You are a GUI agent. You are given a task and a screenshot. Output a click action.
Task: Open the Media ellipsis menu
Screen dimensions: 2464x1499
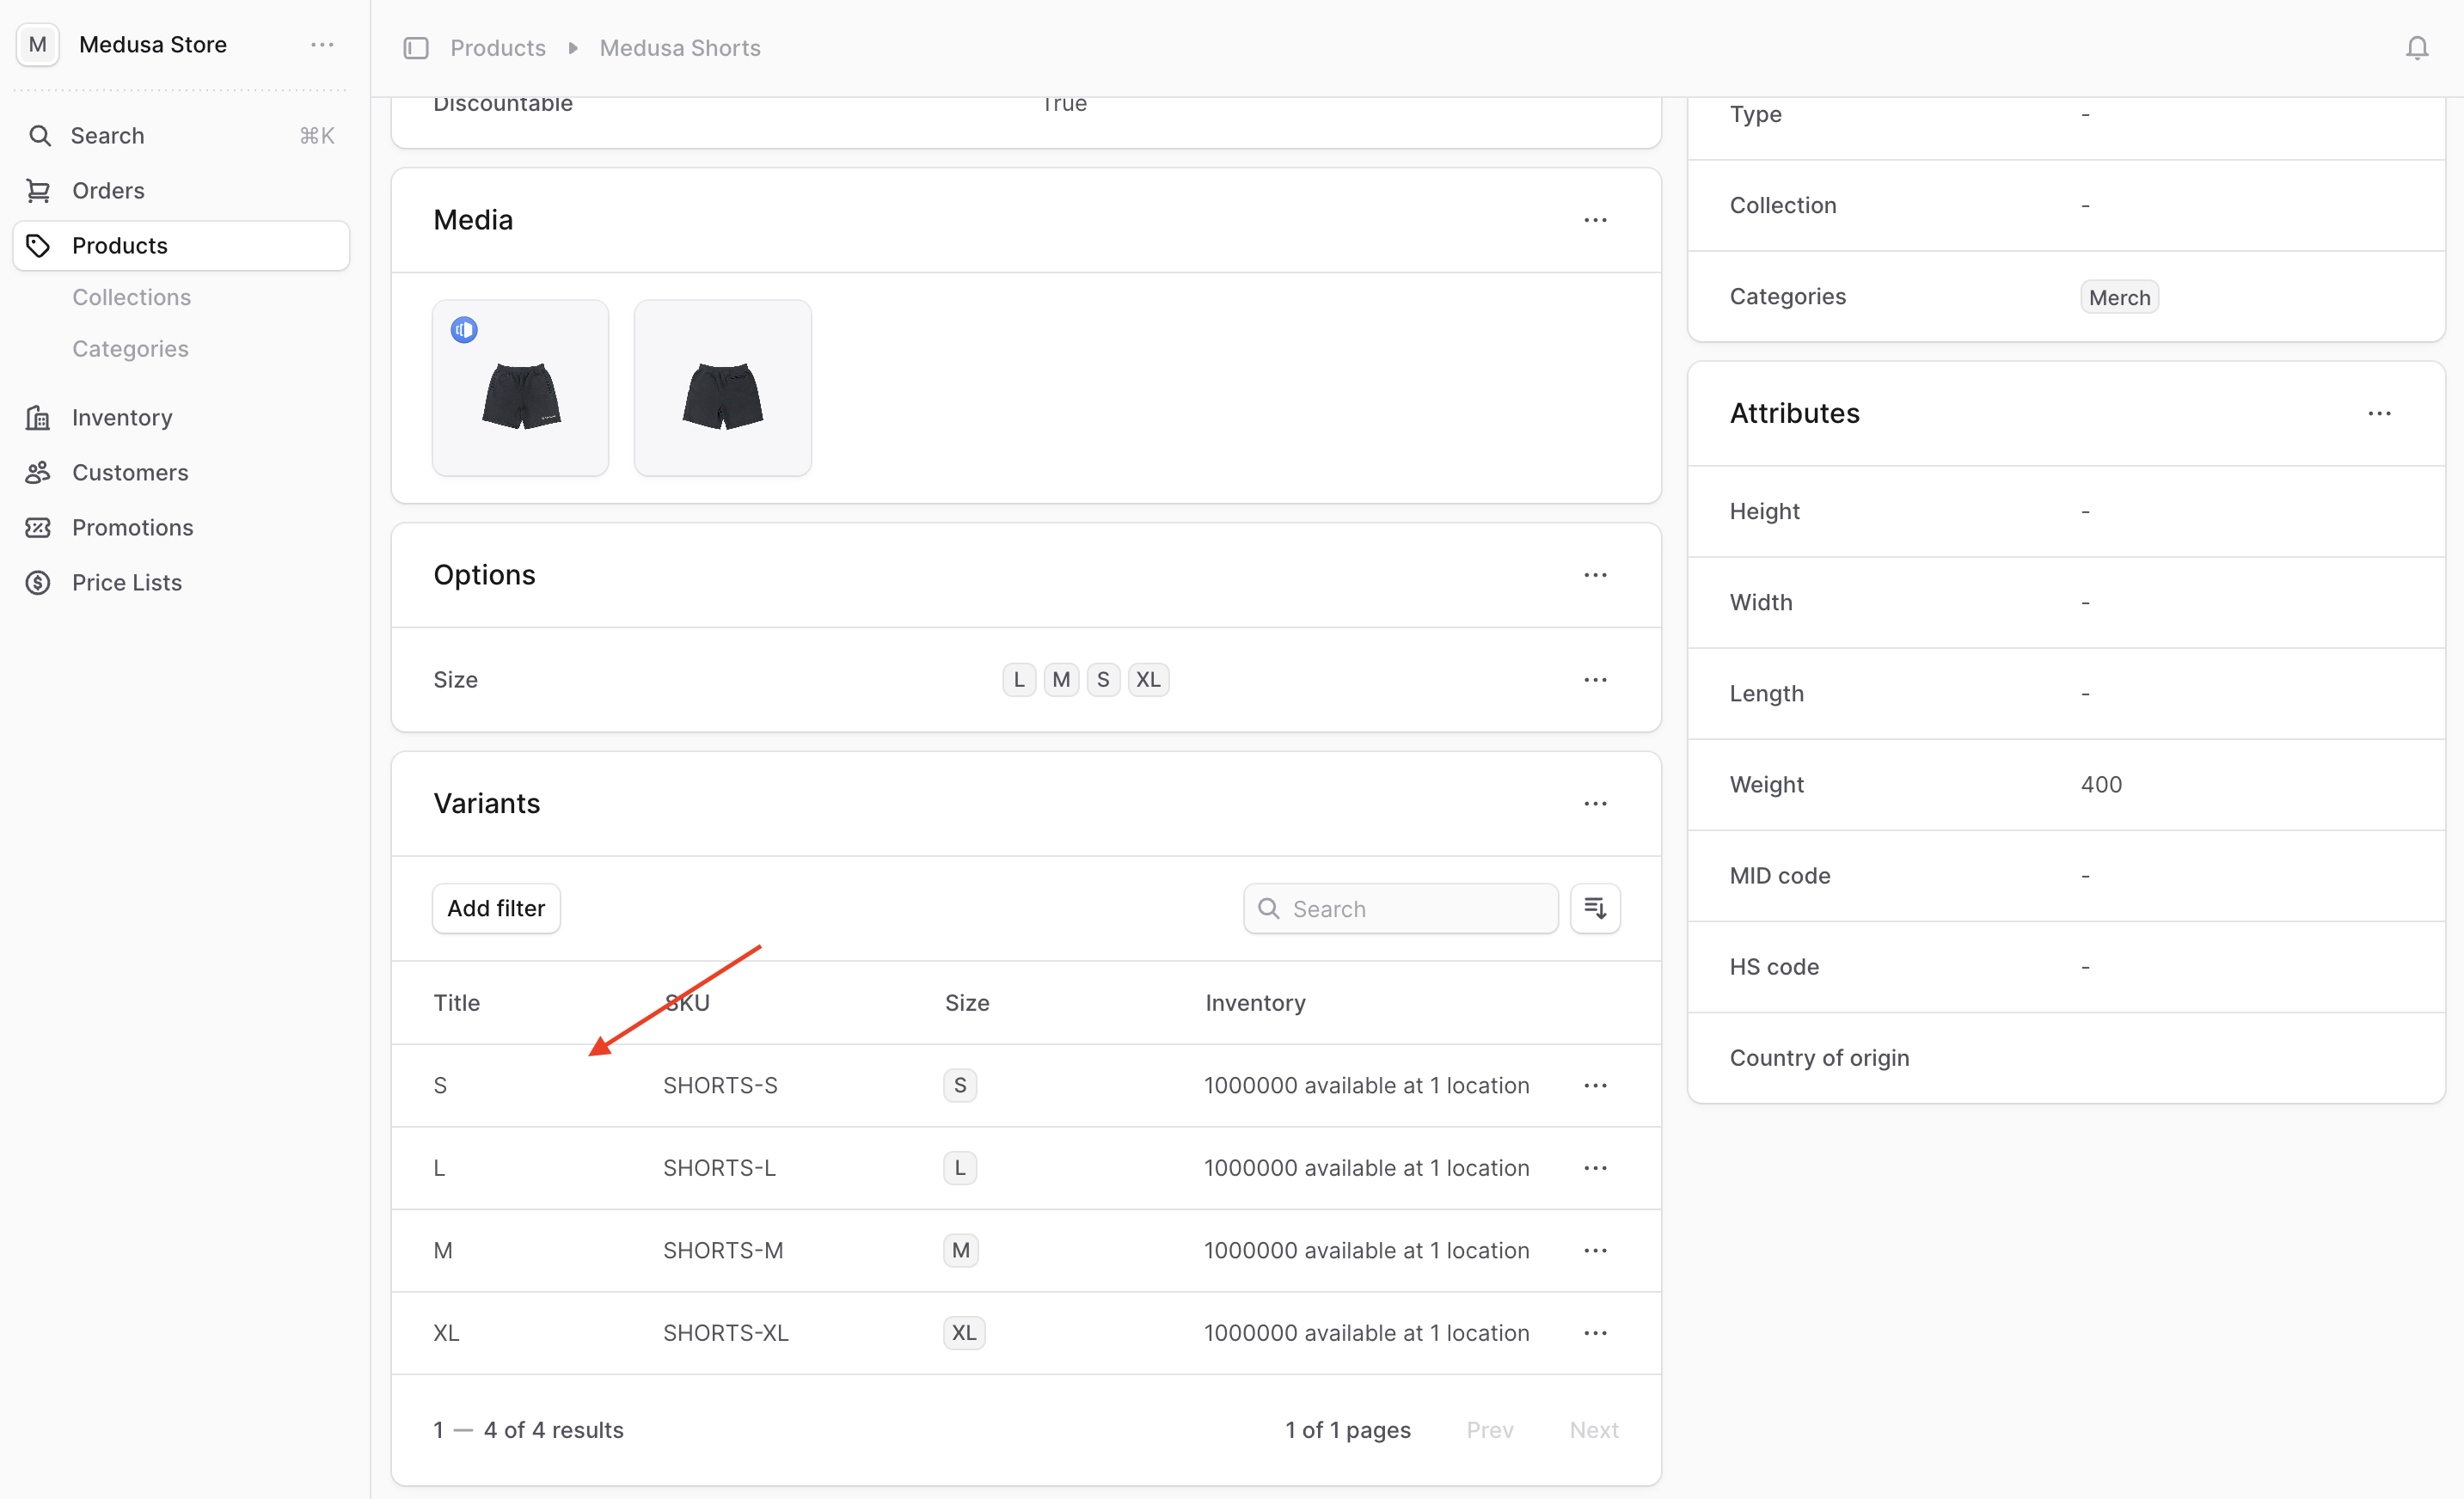coord(1595,219)
